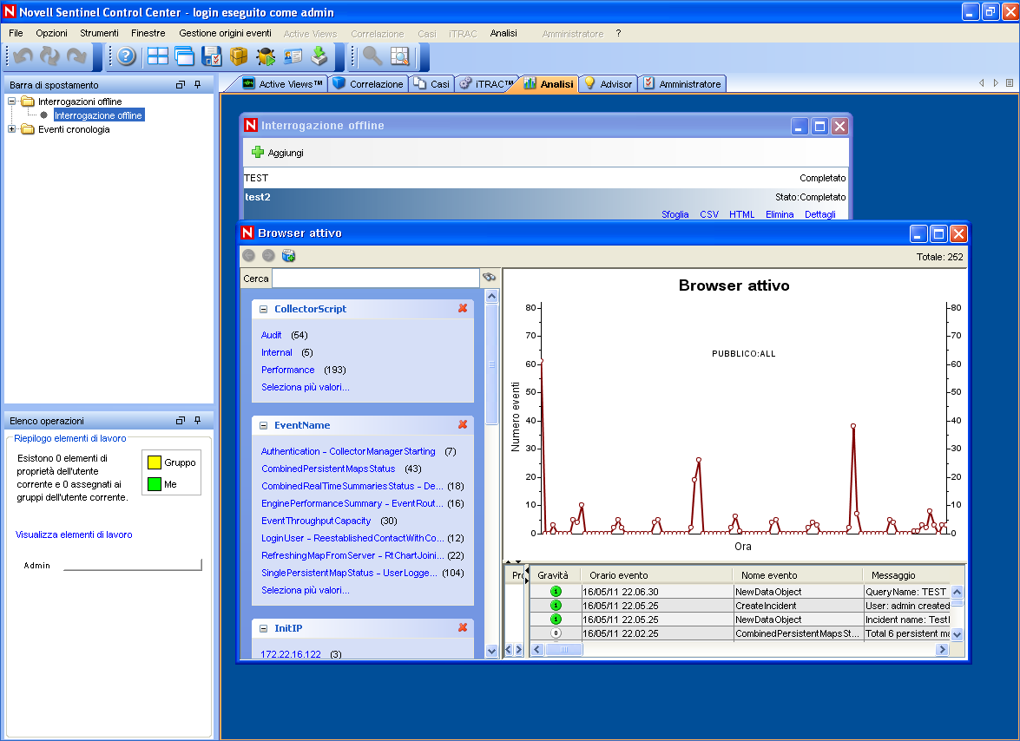Screen dimensions: 1020x741
Task: Click the event table horizontal scrollbar right arrow
Action: [942, 649]
